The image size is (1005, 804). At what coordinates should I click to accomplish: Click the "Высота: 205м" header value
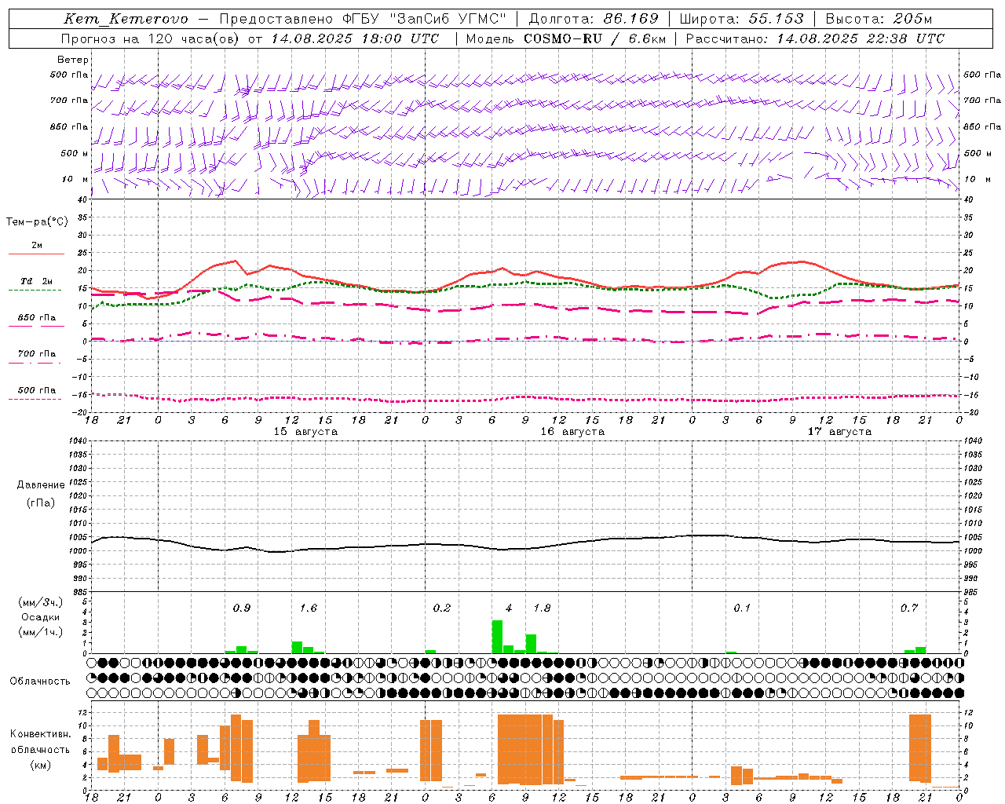click(879, 19)
